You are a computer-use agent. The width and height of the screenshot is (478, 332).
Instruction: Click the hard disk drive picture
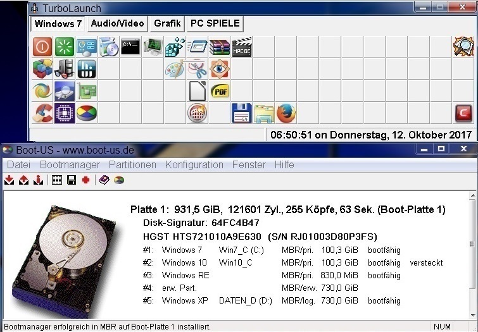(66, 261)
